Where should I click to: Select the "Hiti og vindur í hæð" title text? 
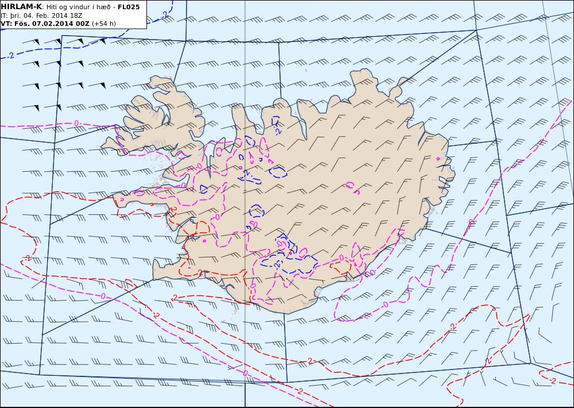78,7
